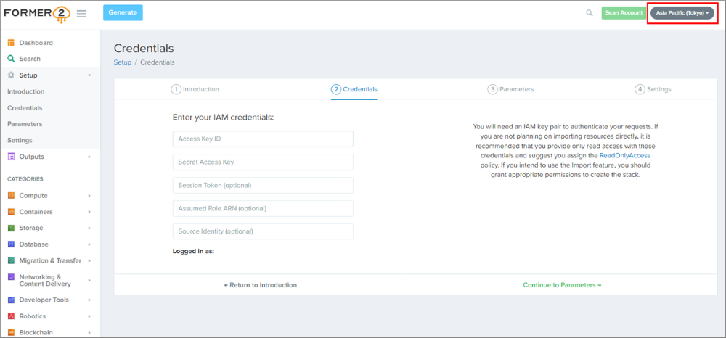Switch to the Parameters step tab

click(x=510, y=89)
